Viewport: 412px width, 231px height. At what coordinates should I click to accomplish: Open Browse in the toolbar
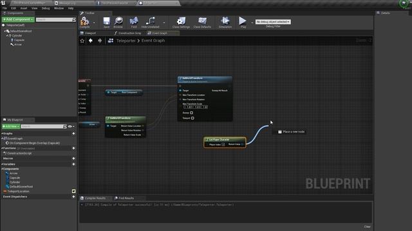pyautogui.click(x=118, y=21)
